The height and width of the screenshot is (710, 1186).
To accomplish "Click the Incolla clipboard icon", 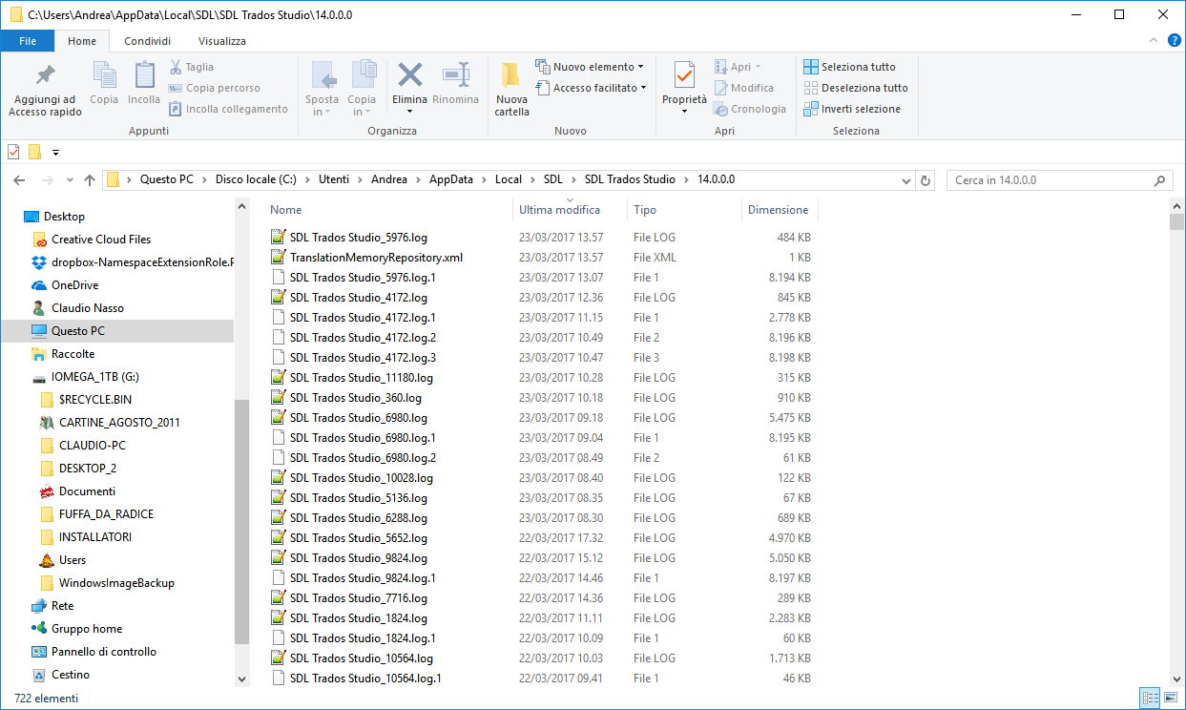I will click(x=144, y=75).
